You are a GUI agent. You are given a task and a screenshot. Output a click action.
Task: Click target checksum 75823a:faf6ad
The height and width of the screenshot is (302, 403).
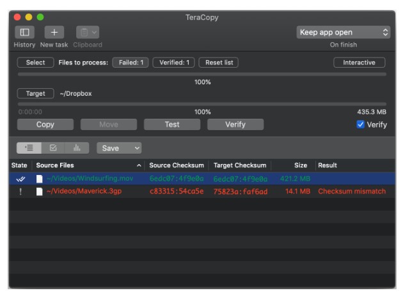tap(241, 192)
